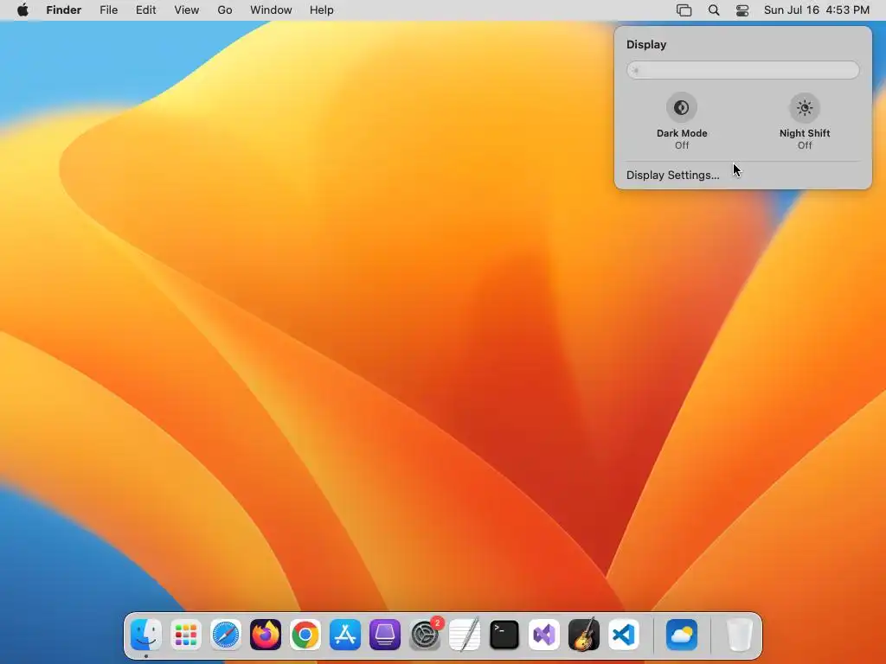Open the Edit menu

(145, 10)
